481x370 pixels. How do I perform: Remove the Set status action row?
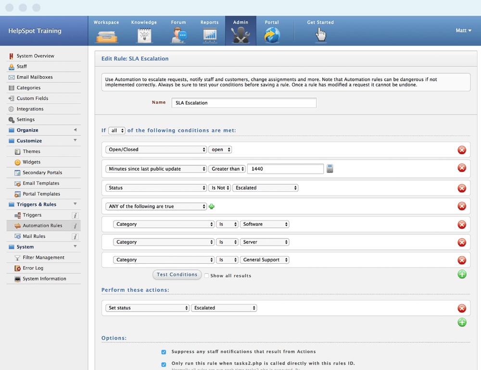tap(462, 308)
